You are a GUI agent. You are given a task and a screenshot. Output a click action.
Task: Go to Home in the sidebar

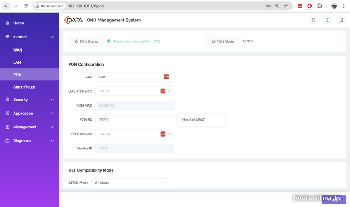click(x=18, y=23)
